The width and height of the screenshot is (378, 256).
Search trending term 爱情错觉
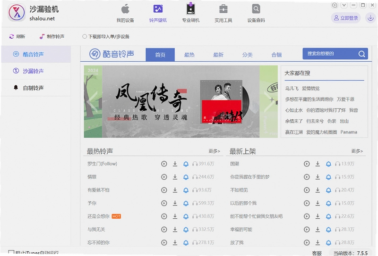click(x=311, y=88)
